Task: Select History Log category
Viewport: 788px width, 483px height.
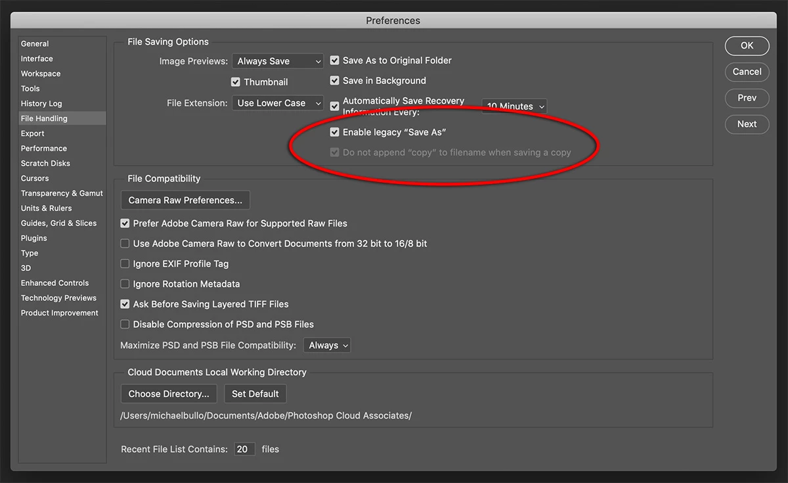Action: (41, 104)
